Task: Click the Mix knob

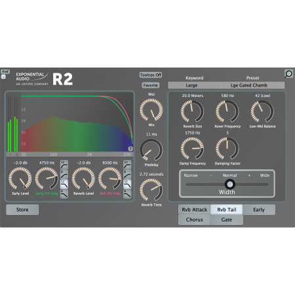Action: 151,109
